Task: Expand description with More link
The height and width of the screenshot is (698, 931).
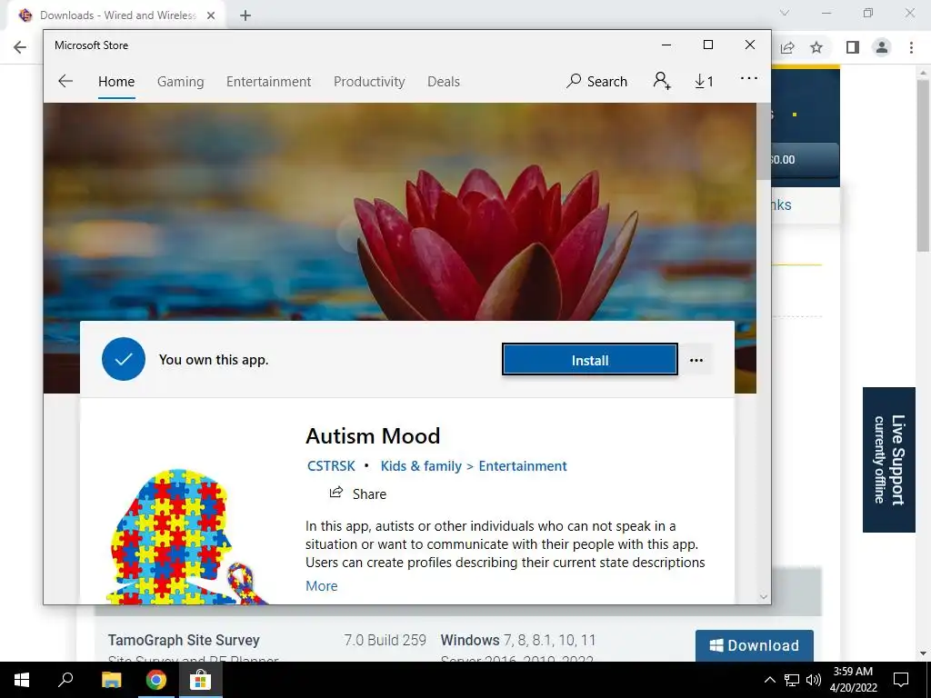Action: 321,586
